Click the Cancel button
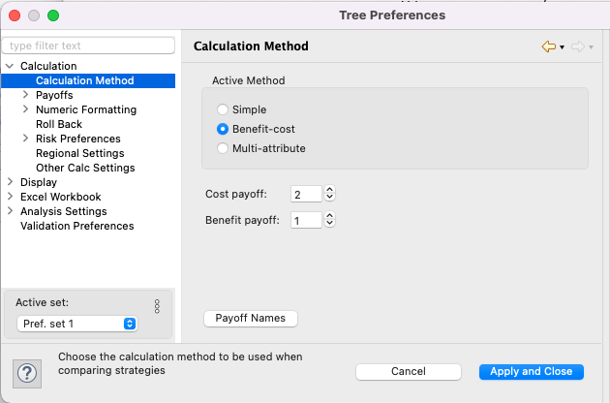 pos(408,372)
